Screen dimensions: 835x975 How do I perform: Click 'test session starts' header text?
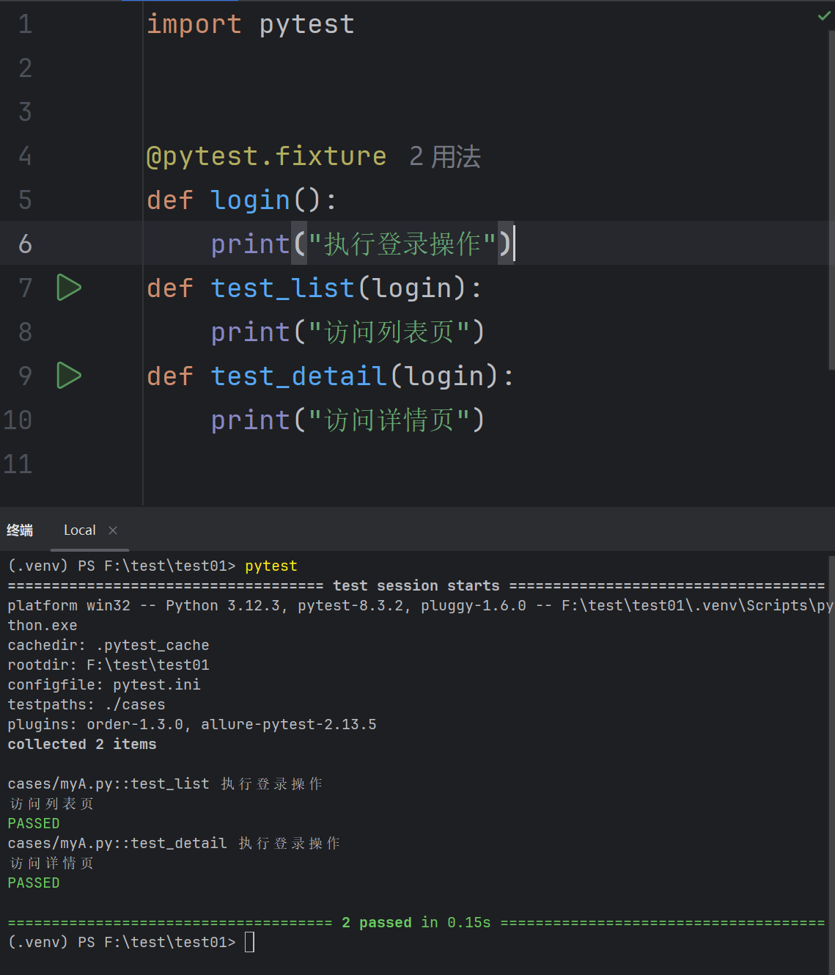416,585
